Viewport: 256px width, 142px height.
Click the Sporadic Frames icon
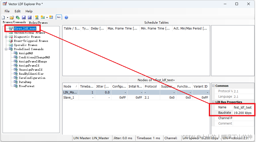click(x=11, y=45)
